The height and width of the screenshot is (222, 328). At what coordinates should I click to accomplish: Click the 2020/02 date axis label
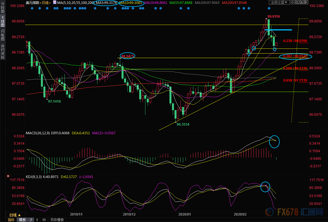[x=240, y=214]
